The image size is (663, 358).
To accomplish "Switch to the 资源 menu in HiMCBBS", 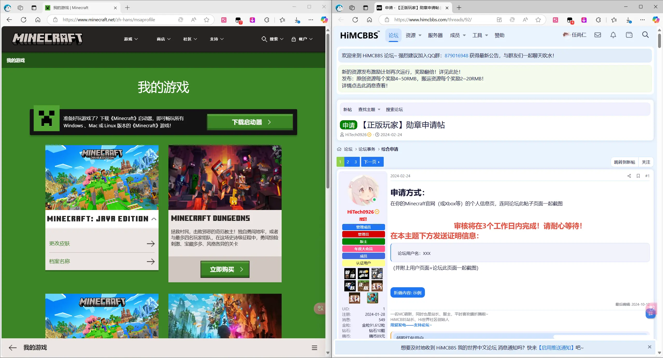I will coord(411,35).
